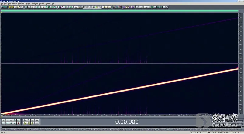Open the View menu
Viewport: 244px width, 134px height.
click(9, 4)
